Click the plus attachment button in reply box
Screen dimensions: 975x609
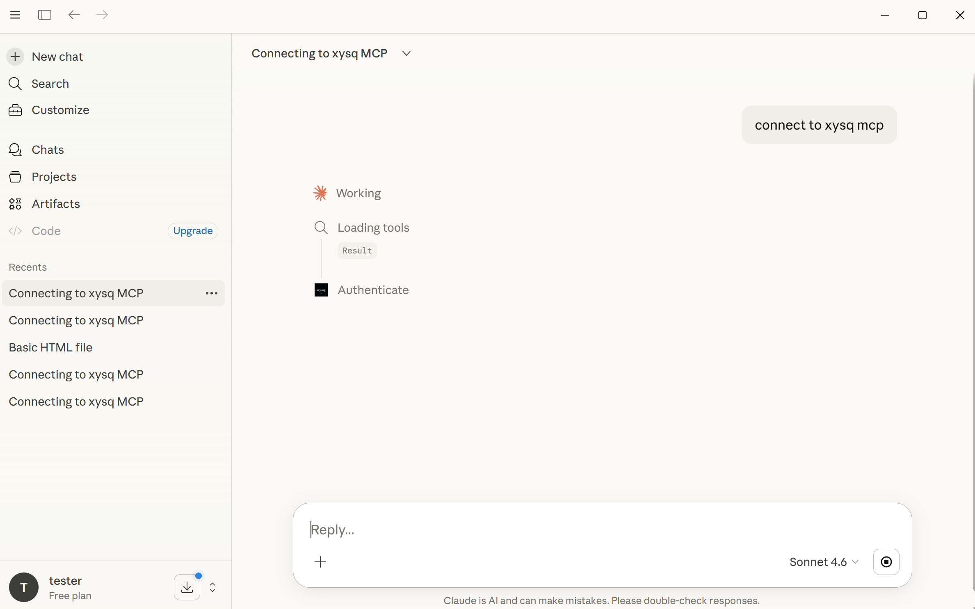[320, 562]
